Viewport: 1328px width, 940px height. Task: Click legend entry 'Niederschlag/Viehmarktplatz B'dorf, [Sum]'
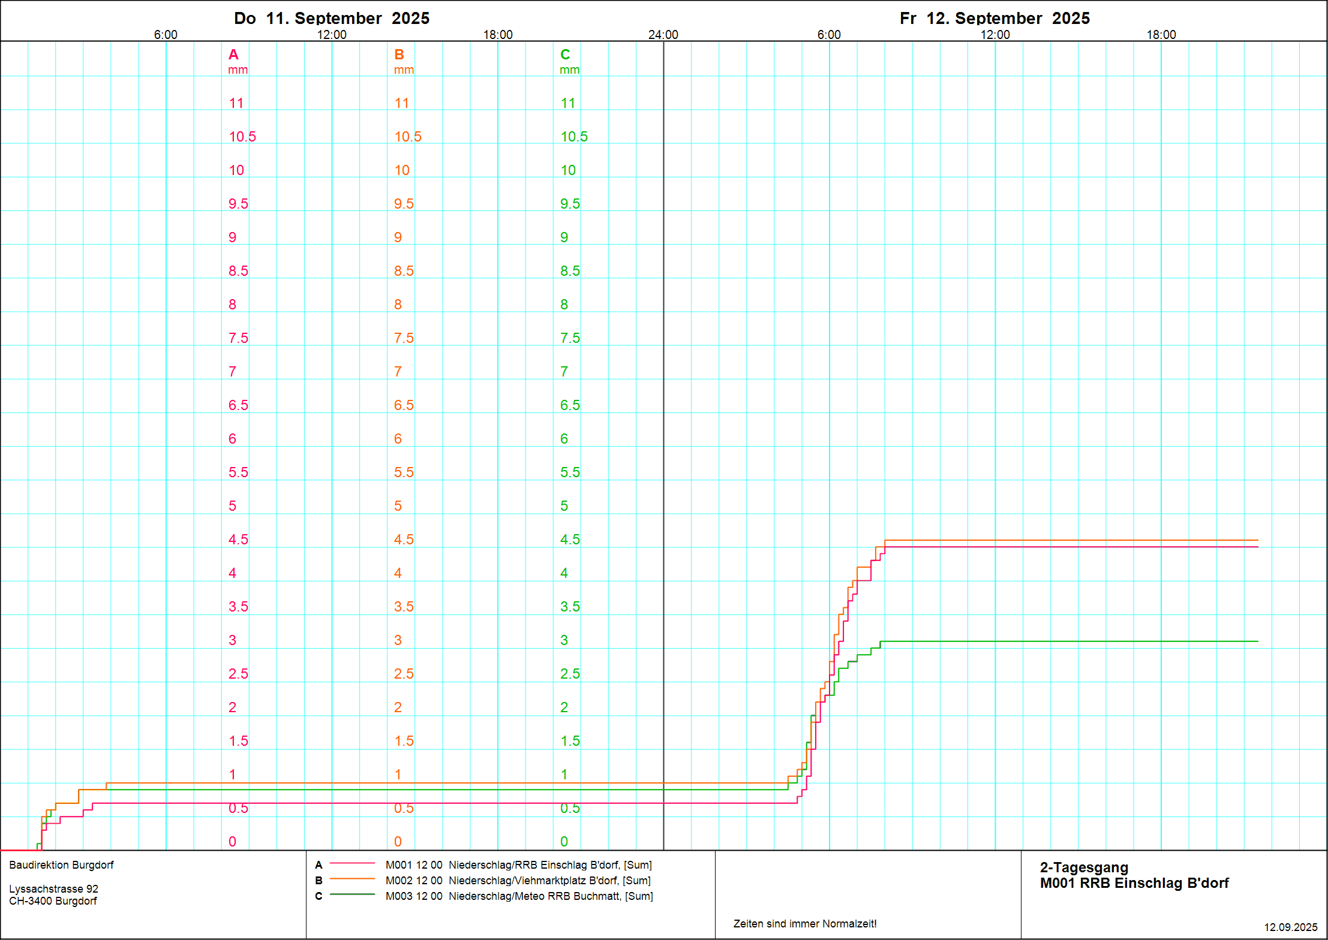(x=549, y=881)
